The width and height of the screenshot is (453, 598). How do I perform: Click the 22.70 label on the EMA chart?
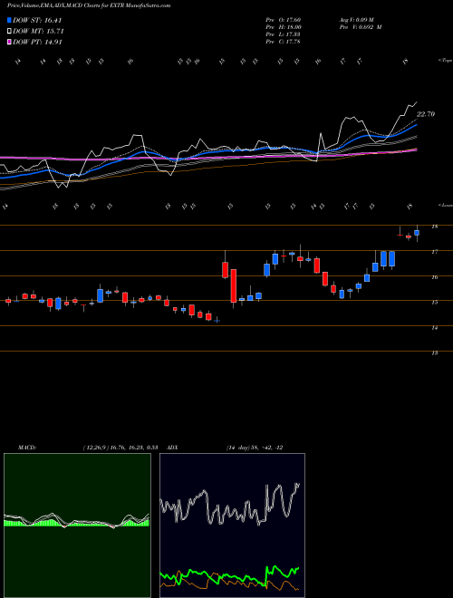coord(426,114)
